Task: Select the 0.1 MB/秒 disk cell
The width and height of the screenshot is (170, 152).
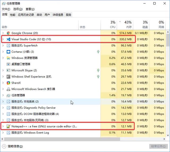Action: click(141, 33)
